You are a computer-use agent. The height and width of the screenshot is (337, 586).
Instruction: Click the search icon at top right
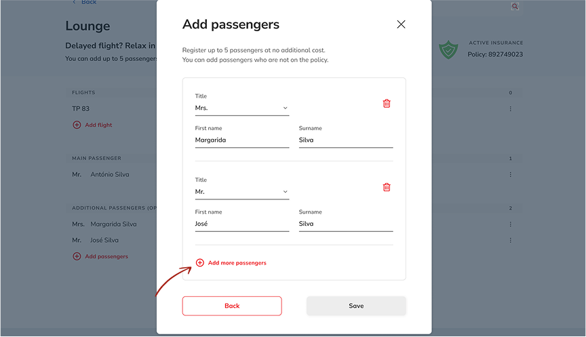click(515, 6)
